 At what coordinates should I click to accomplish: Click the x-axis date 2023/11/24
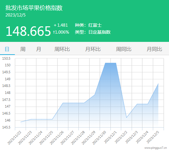click(35, 138)
